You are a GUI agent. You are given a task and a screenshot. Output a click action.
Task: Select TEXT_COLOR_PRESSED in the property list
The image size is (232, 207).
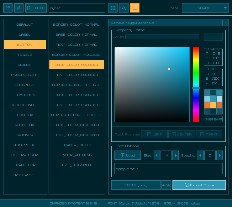point(76,105)
